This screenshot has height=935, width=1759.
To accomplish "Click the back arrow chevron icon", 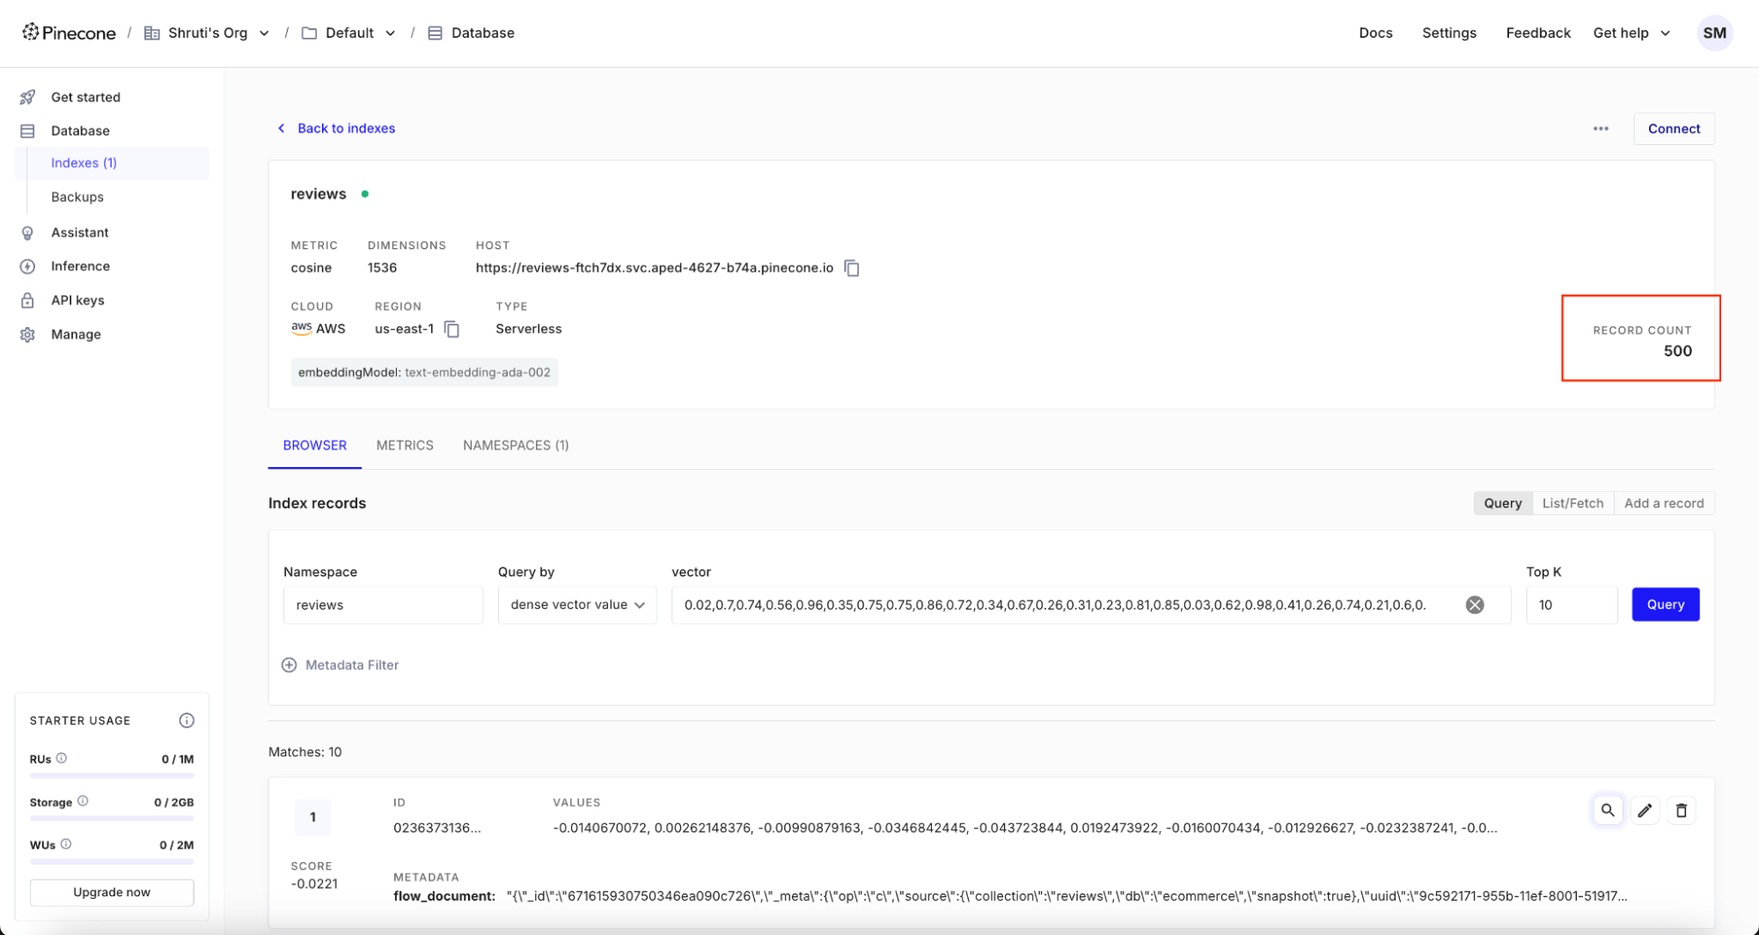I will pos(282,128).
